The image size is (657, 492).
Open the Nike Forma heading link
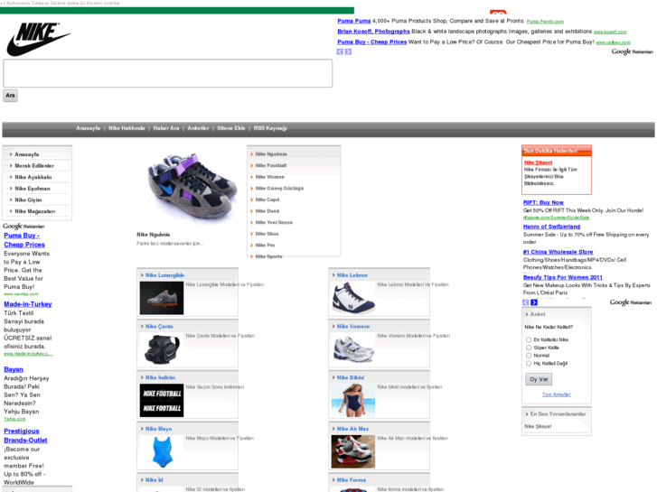(352, 480)
